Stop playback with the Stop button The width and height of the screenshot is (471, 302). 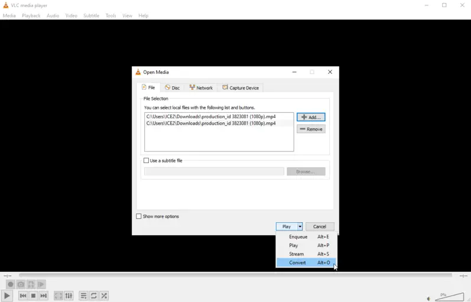click(33, 295)
